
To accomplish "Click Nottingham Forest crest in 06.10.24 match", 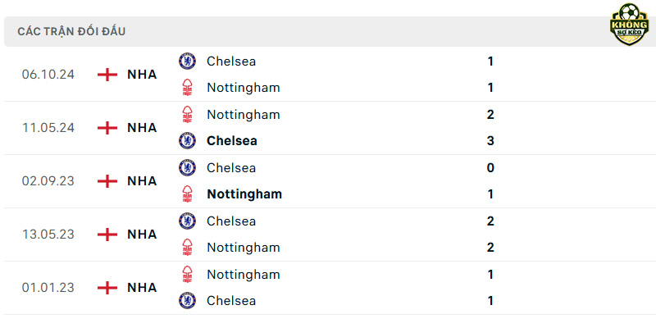I will (187, 88).
